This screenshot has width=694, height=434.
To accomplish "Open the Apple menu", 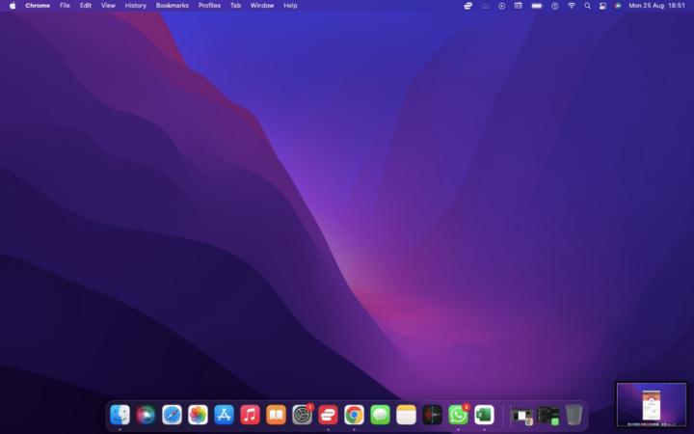I will pos(13,6).
